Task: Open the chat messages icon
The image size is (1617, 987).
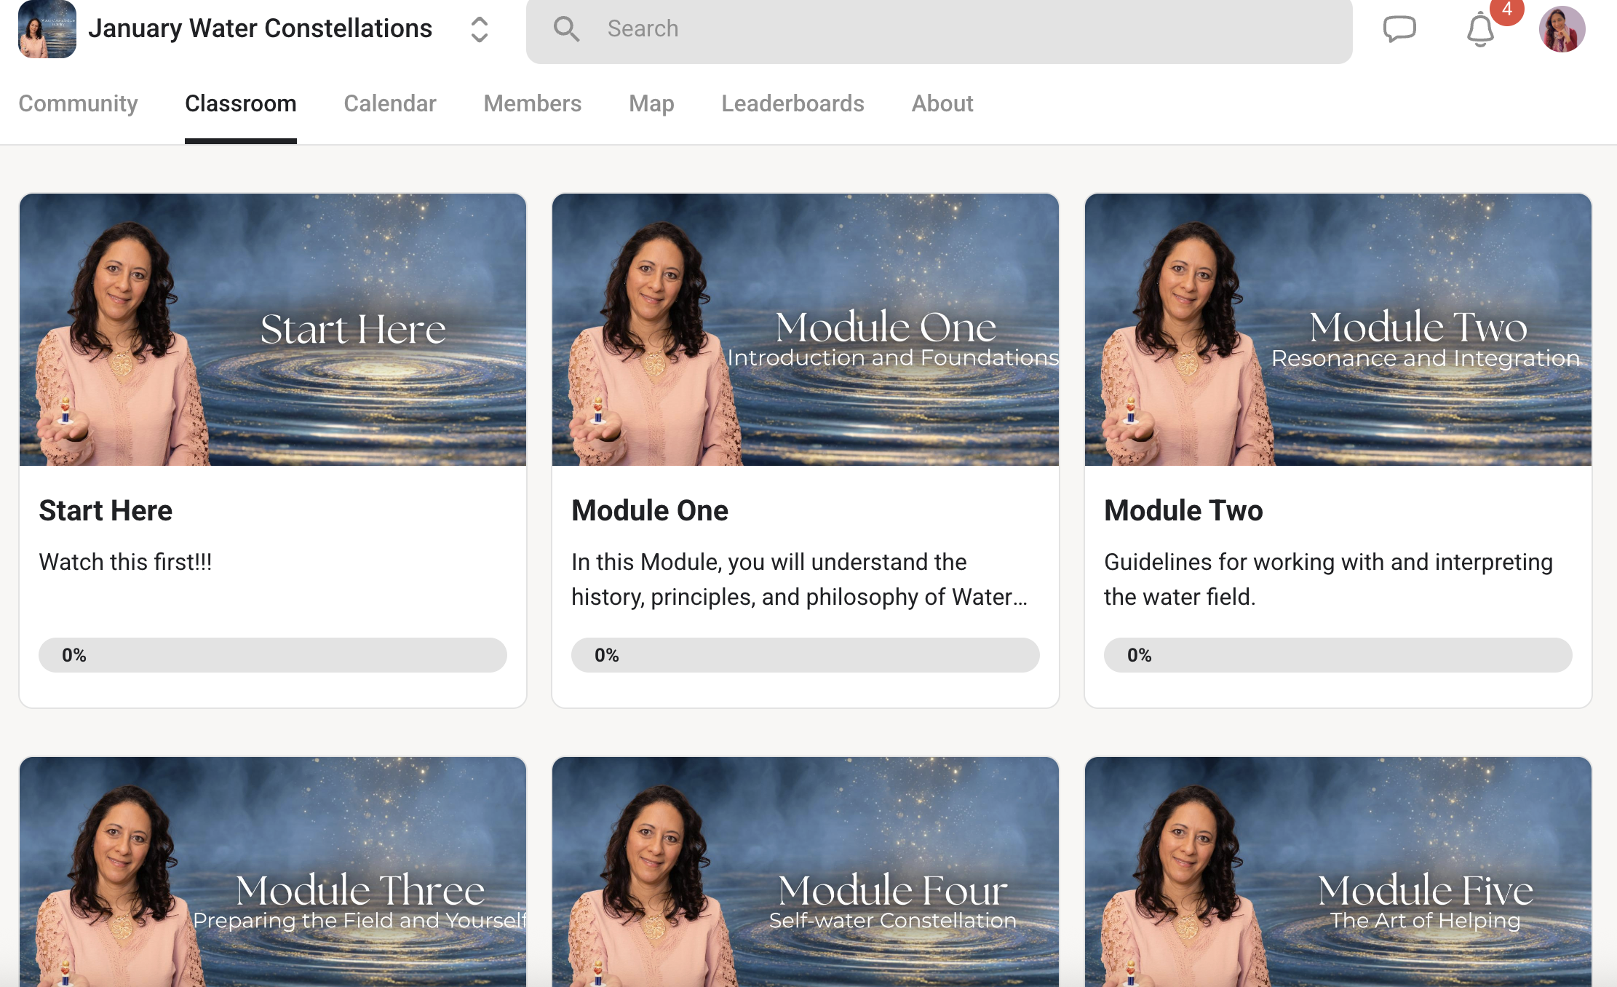Action: point(1399,29)
